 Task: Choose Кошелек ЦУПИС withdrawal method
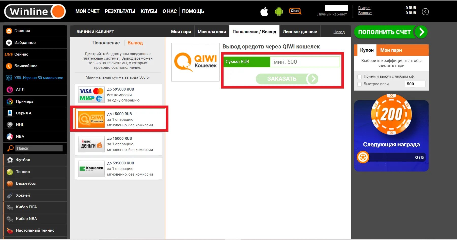pyautogui.click(x=118, y=169)
